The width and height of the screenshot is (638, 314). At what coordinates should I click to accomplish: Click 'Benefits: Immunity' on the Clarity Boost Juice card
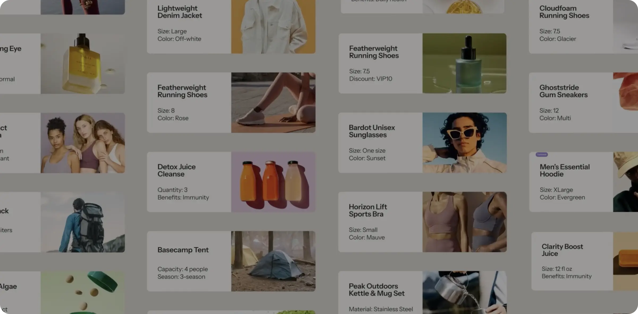(x=567, y=276)
